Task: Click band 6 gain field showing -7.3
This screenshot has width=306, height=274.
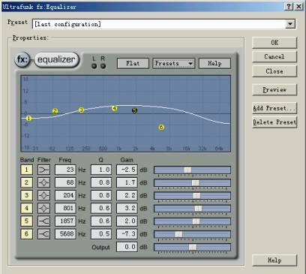Action: tap(127, 234)
